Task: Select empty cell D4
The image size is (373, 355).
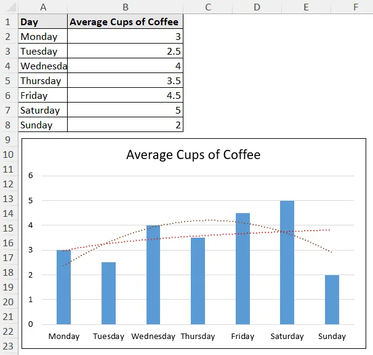Action: 257,66
